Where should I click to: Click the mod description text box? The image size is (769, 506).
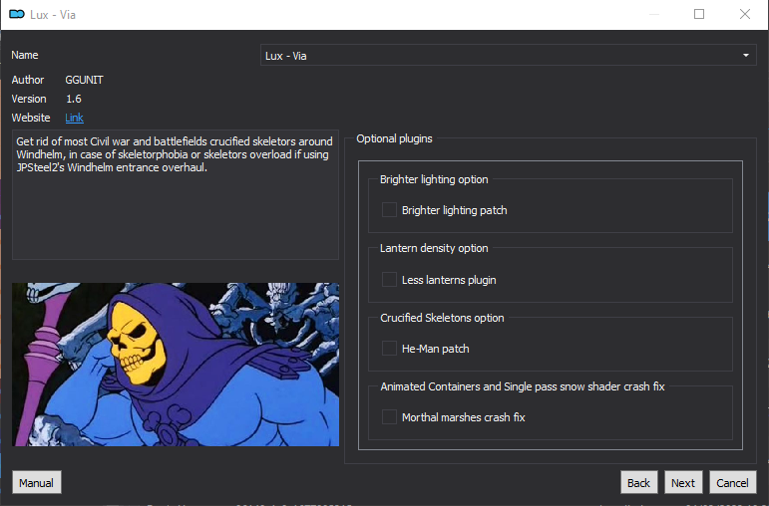click(x=176, y=194)
